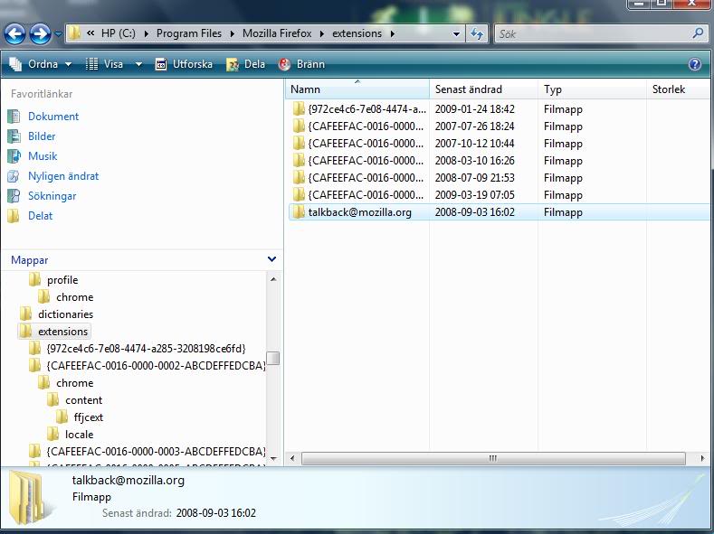Open Musik favorite link

pyautogui.click(x=43, y=156)
